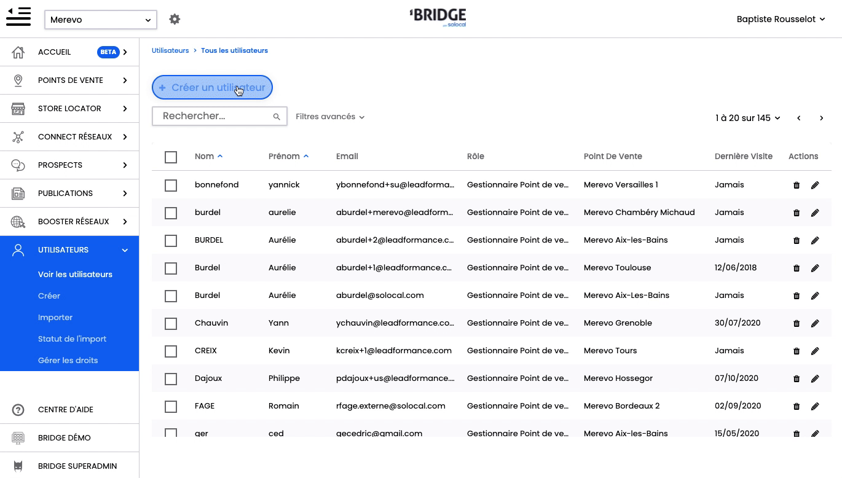Check the bonnefond yannick row checkbox
This screenshot has height=478, width=842.
(171, 186)
